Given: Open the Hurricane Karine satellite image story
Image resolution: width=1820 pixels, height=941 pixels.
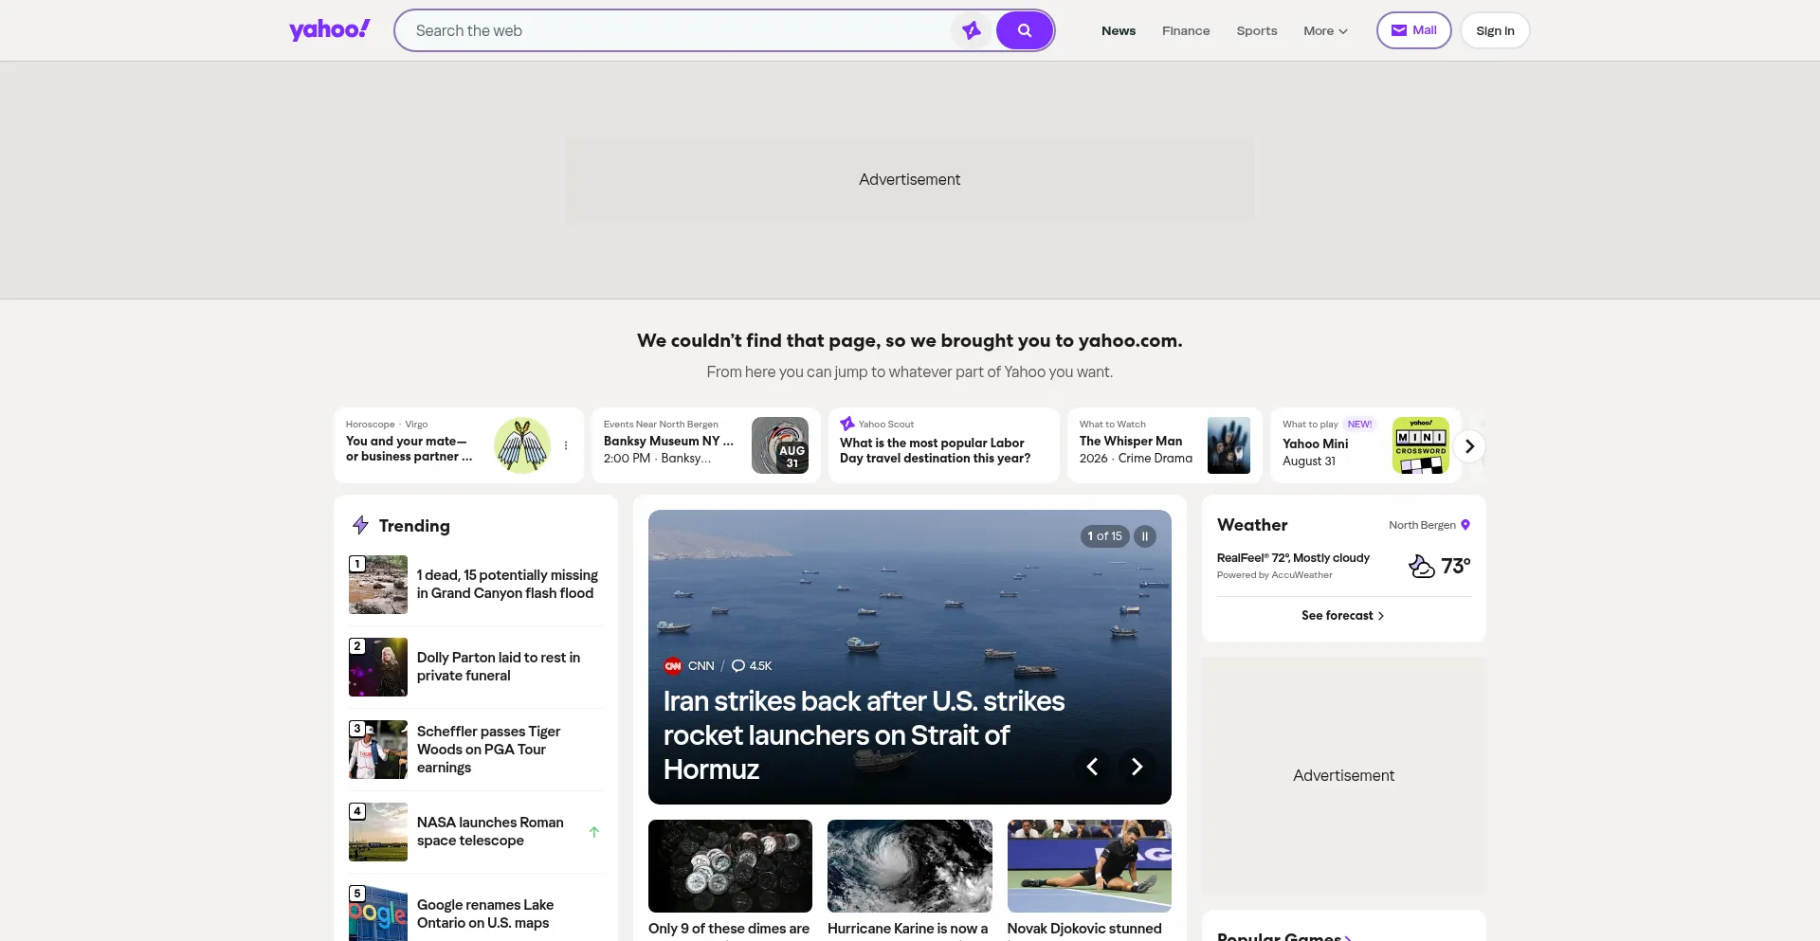Looking at the screenshot, I should (x=910, y=866).
